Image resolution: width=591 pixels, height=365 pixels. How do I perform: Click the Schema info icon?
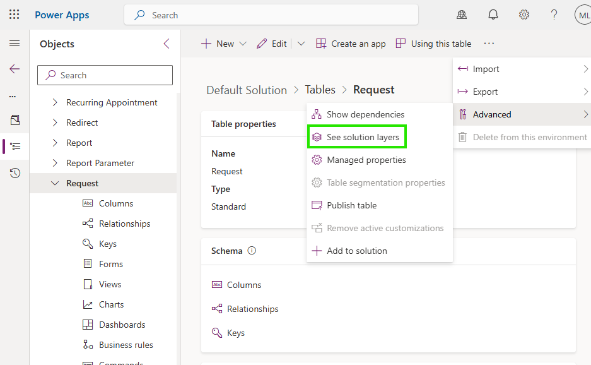252,251
